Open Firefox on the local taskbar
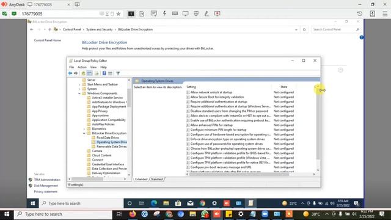Image resolution: width=391 pixels, height=220 pixels. pos(133,214)
